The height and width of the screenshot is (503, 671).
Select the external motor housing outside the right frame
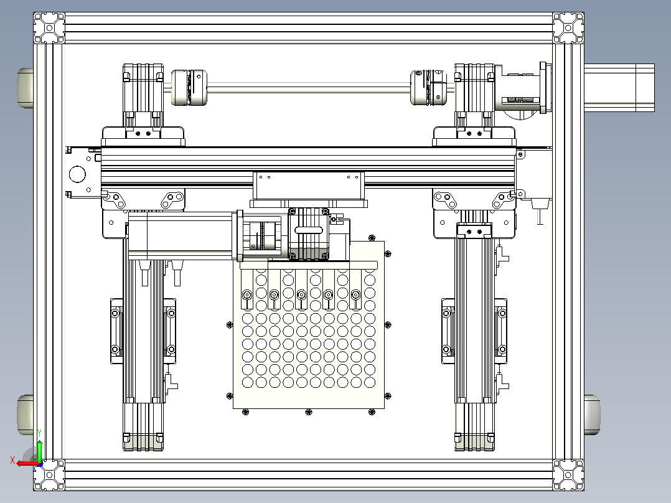tap(619, 88)
